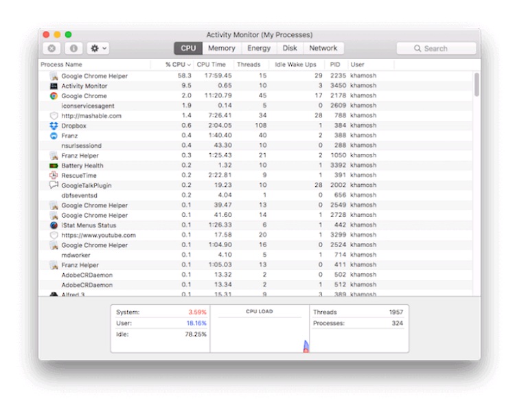This screenshot has width=515, height=399.
Task: Toggle sort order on % CPU column
Action: [x=178, y=65]
